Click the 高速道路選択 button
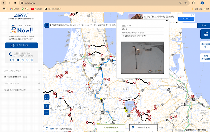 [x=109, y=128]
